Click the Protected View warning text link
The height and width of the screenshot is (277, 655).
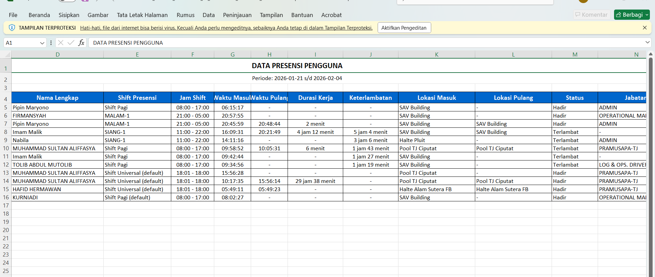point(226,28)
